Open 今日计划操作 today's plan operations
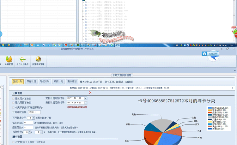This screenshot has height=145, width=237. [x=22, y=61]
